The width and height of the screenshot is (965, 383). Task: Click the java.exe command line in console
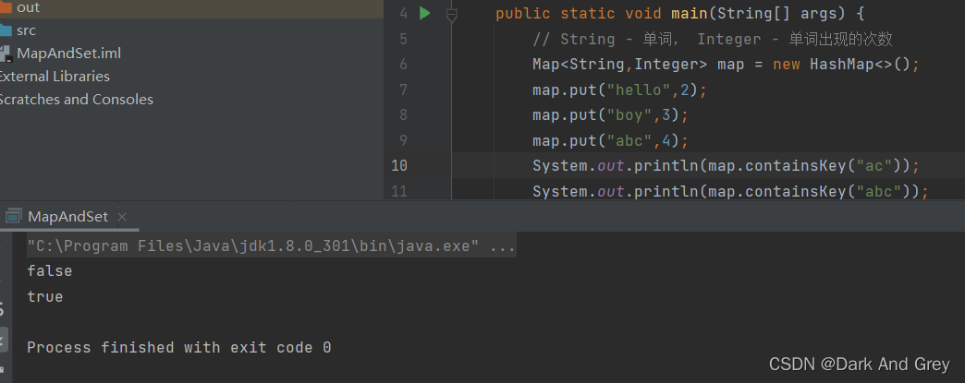tap(272, 245)
